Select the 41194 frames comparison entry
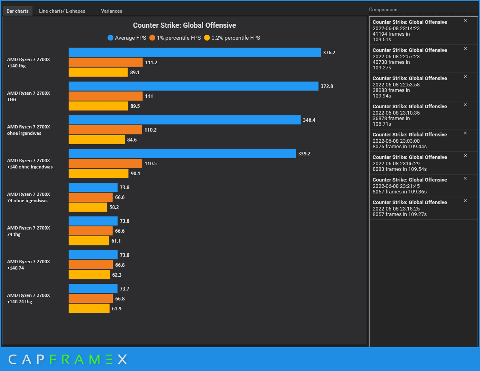 point(423,31)
